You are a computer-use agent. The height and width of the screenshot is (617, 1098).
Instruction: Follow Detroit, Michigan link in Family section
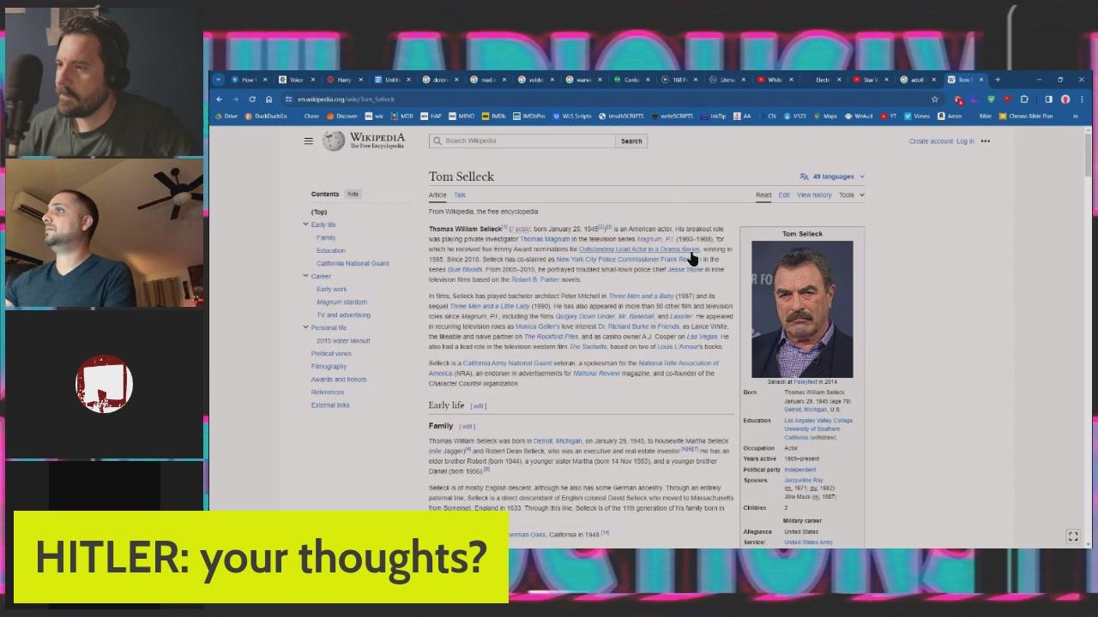[558, 440]
